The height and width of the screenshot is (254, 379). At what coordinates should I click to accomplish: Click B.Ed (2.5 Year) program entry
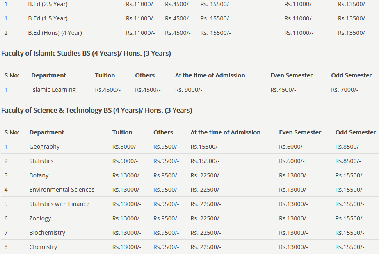pos(48,4)
